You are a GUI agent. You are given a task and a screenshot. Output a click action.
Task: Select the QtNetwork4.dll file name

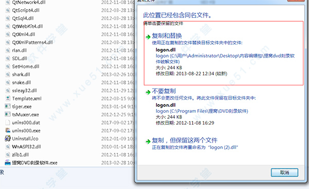tap(28, 3)
